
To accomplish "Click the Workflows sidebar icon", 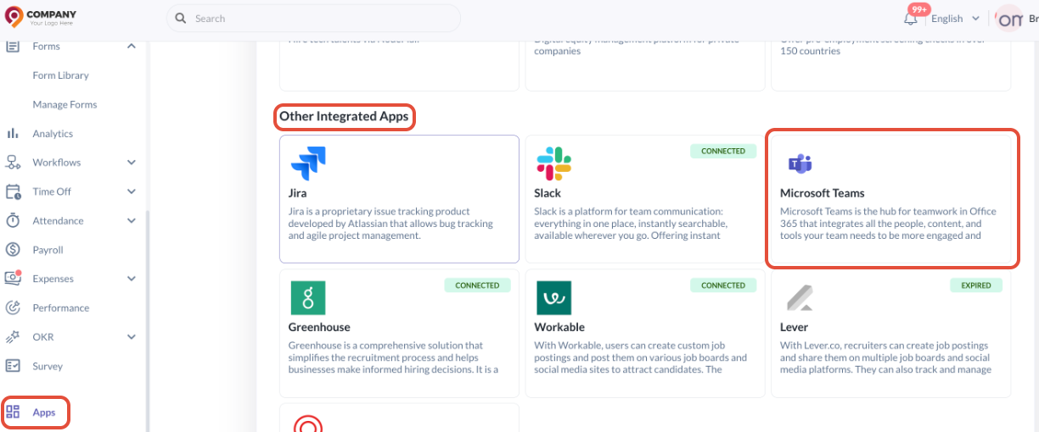I will tap(13, 162).
